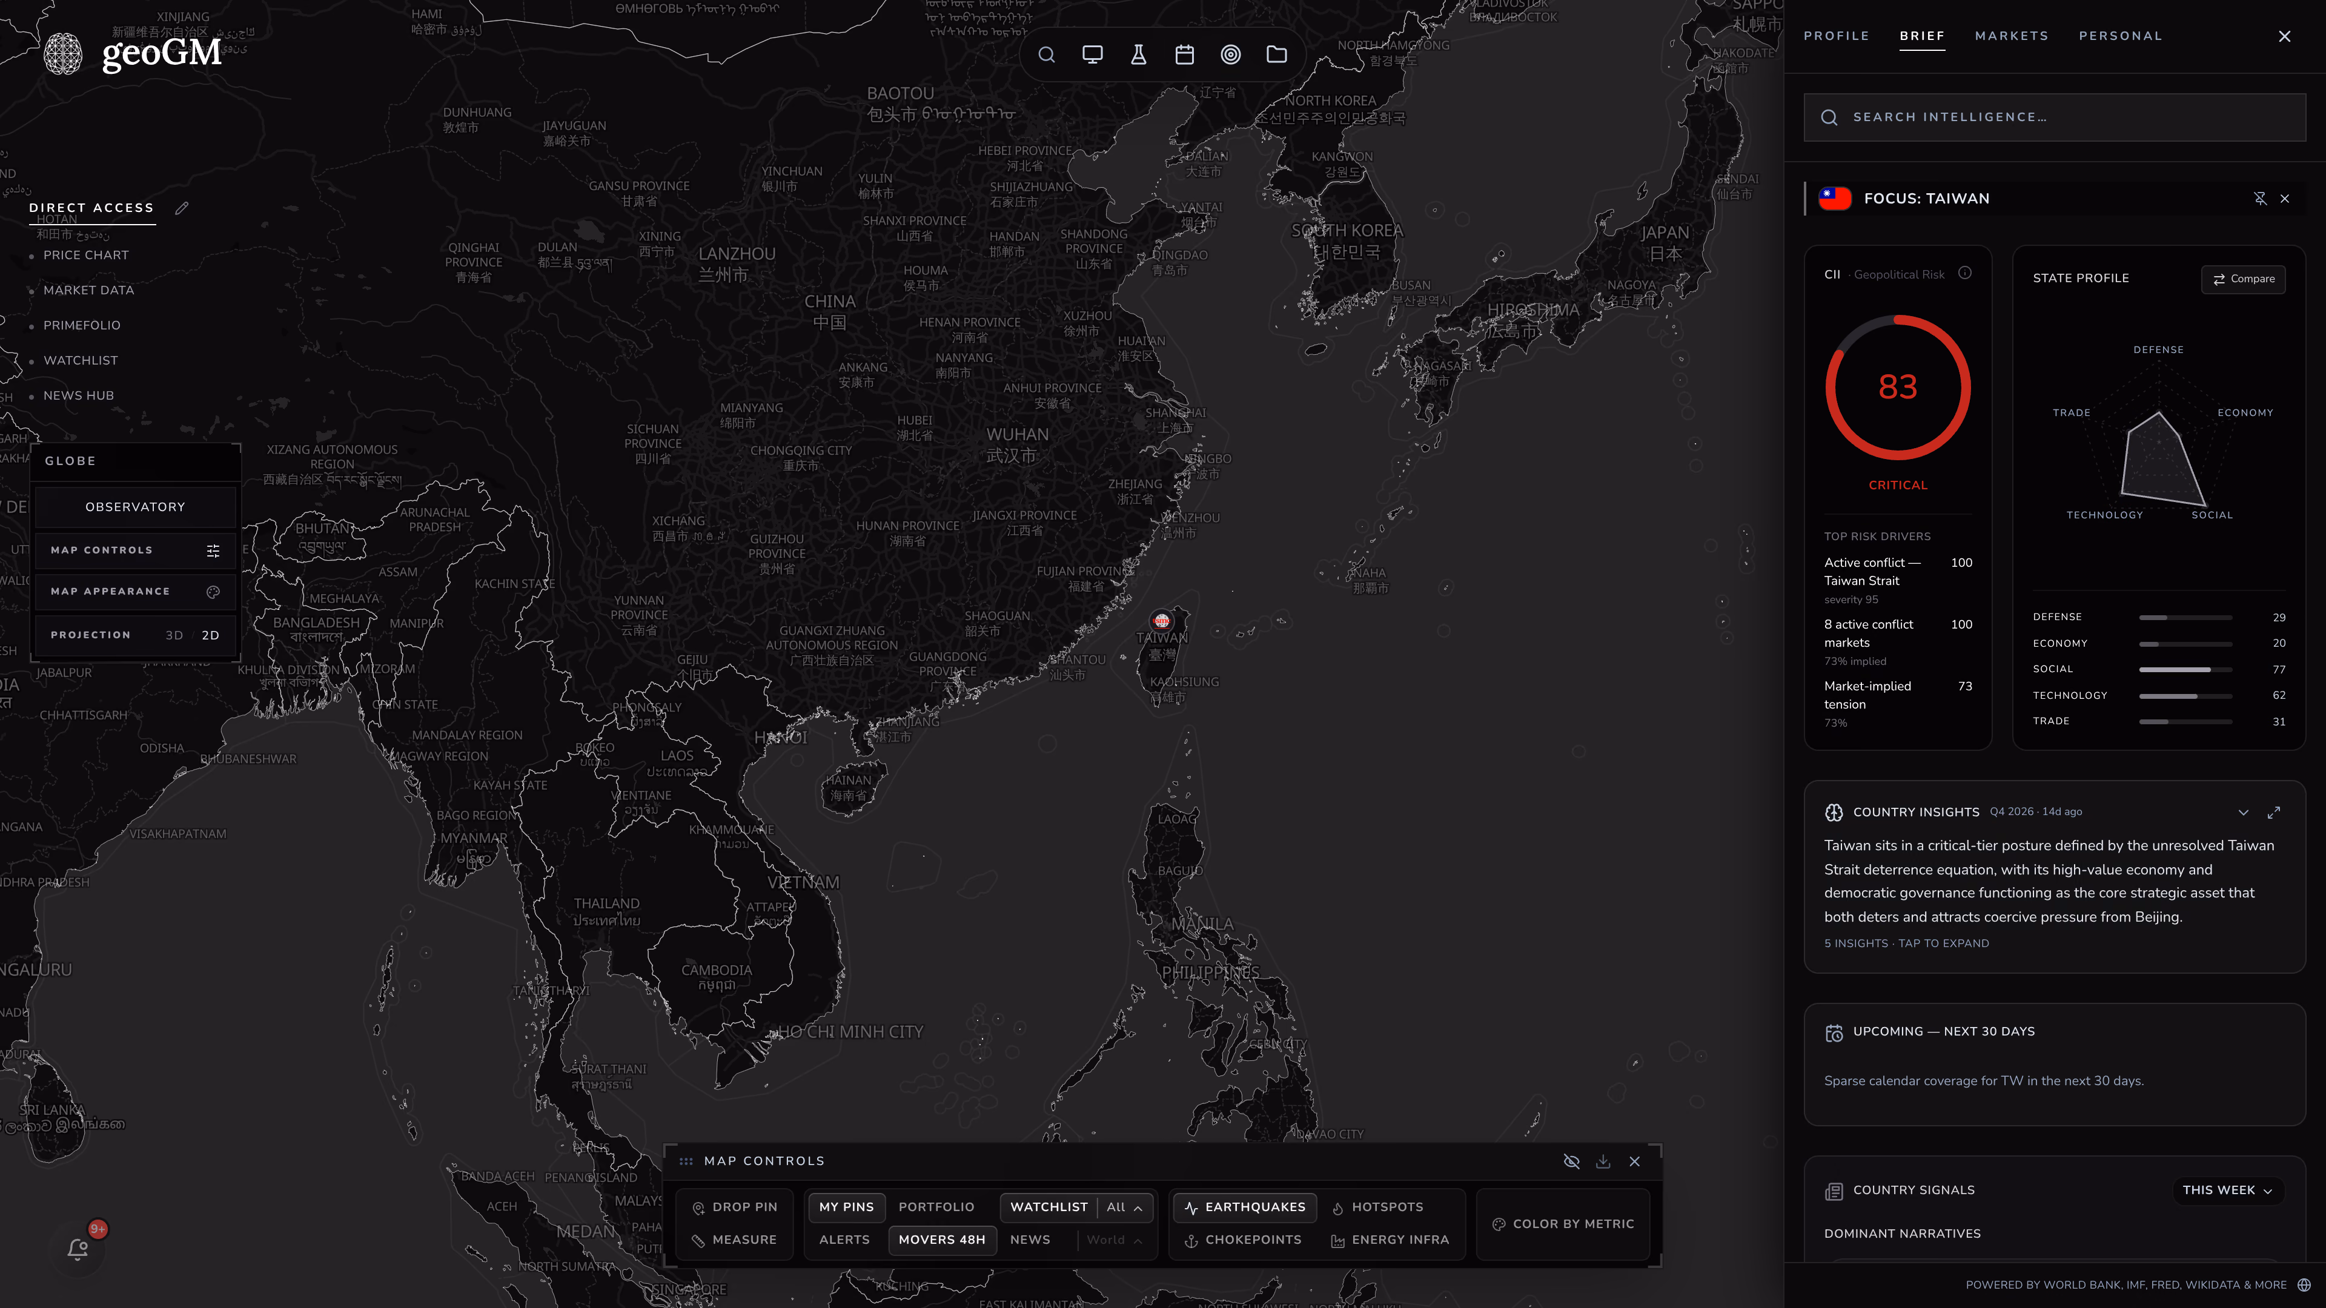Open the notifications bell

79,1249
